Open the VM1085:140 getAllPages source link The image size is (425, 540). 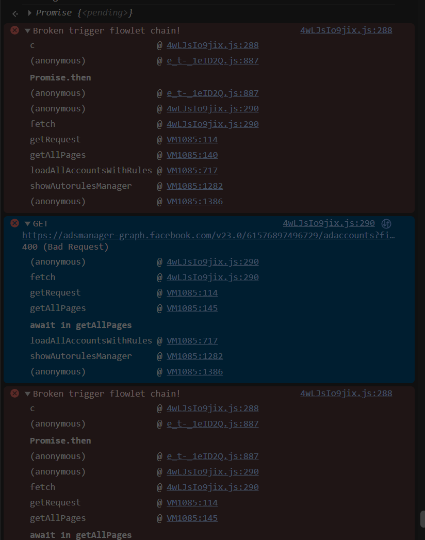(x=192, y=155)
